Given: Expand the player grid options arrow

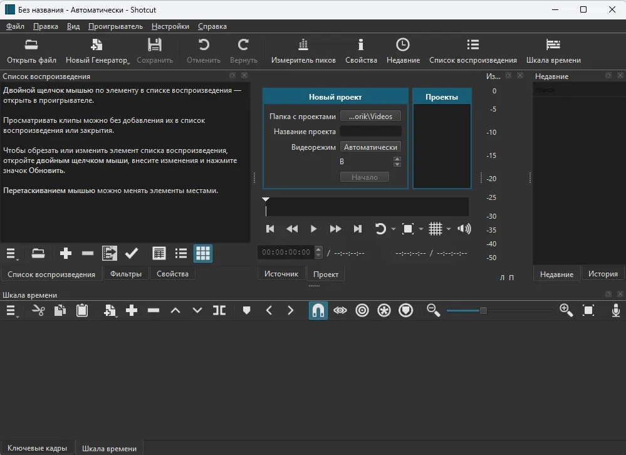Looking at the screenshot, I should pyautogui.click(x=449, y=229).
